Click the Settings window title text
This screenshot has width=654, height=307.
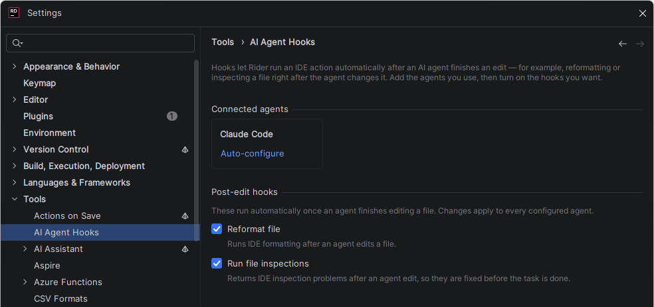click(x=45, y=13)
